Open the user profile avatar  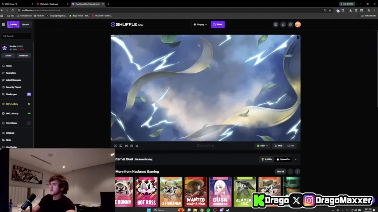click(298, 24)
